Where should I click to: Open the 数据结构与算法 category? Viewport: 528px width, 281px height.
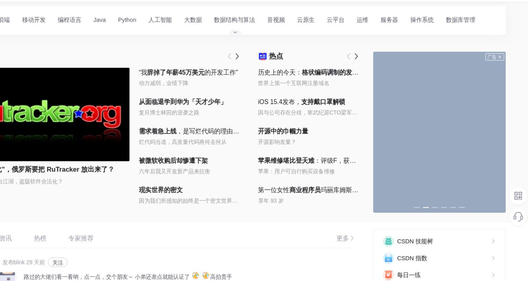coord(234,20)
